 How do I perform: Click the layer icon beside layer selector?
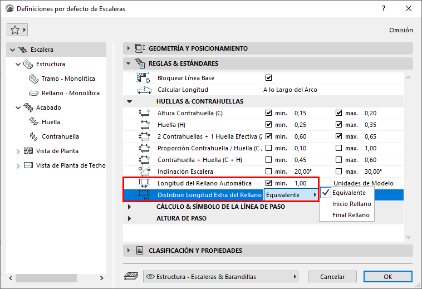[x=131, y=276]
